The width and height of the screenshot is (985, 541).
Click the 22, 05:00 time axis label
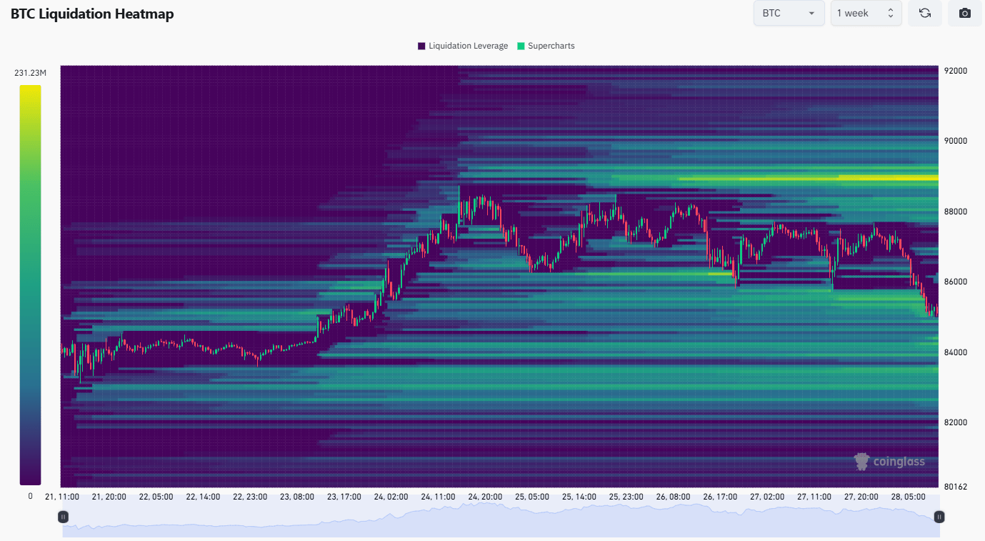coord(156,497)
